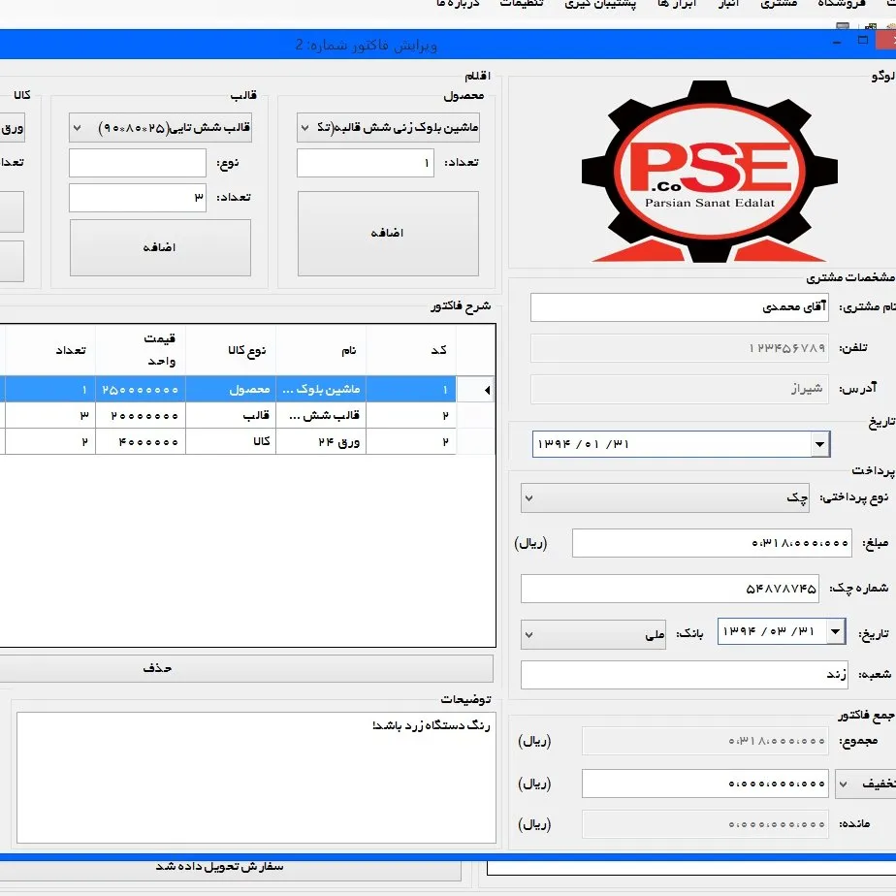Open the invoice date picker dropdown
Screen dimensions: 896x896
click(x=820, y=445)
